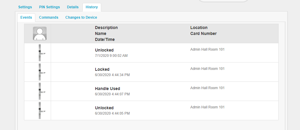This screenshot has height=130, width=300.
Task: Click Admin Hall Room 101 in 4:44:05 PM row
Action: click(207, 107)
